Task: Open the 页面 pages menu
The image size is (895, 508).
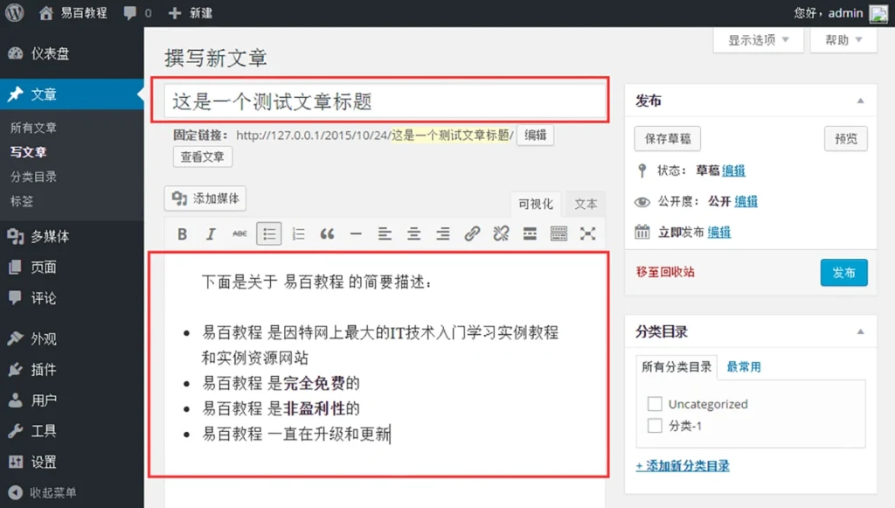Action: [72, 268]
